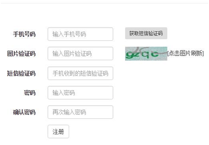This screenshot has height=145, width=209.
Task: Place cursor in the mobile number textbox
Action: 80,34
